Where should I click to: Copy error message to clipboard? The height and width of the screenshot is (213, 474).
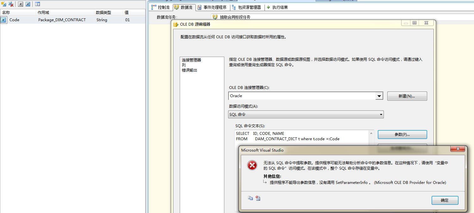250,198
